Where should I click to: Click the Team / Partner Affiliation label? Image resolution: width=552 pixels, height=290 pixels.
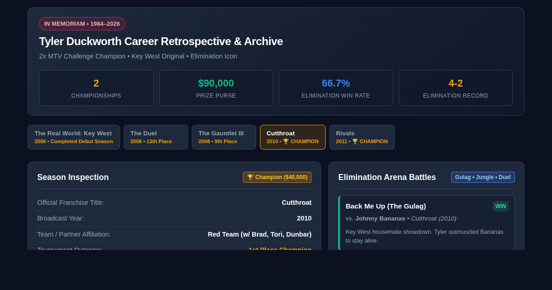coord(74,234)
